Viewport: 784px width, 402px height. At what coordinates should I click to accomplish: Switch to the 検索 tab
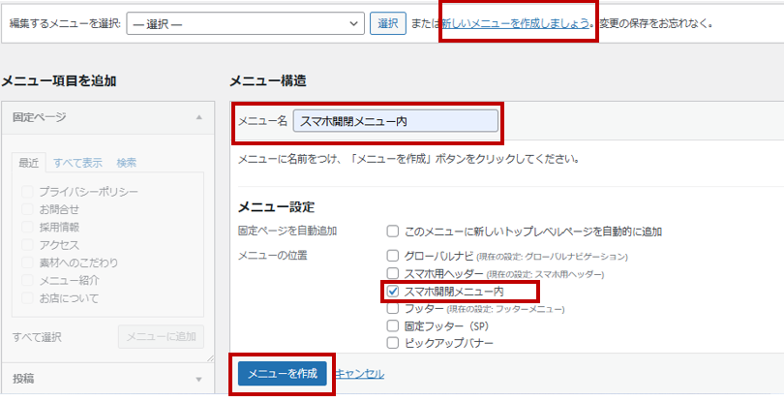click(x=127, y=163)
